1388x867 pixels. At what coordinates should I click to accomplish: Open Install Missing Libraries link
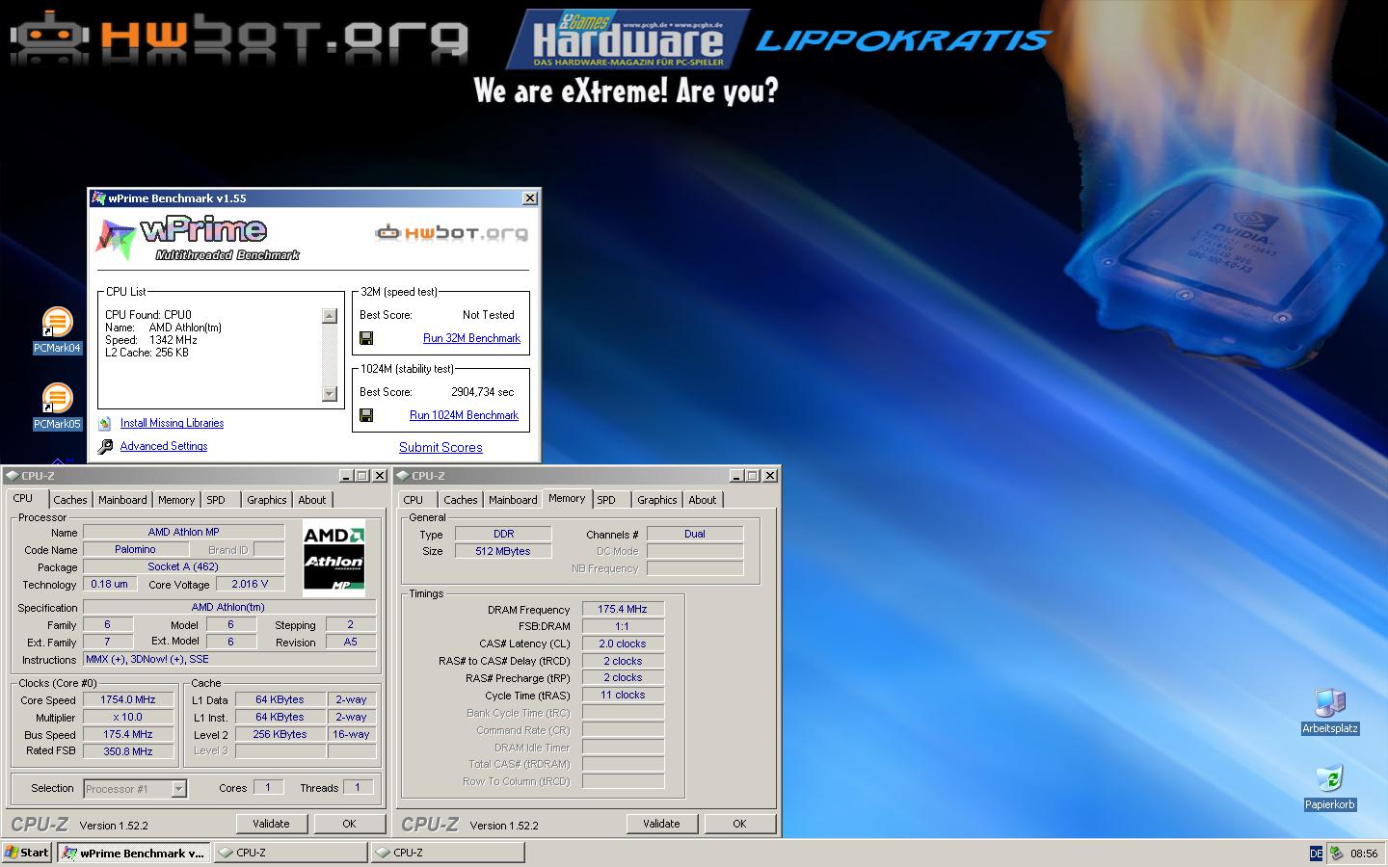click(x=172, y=423)
